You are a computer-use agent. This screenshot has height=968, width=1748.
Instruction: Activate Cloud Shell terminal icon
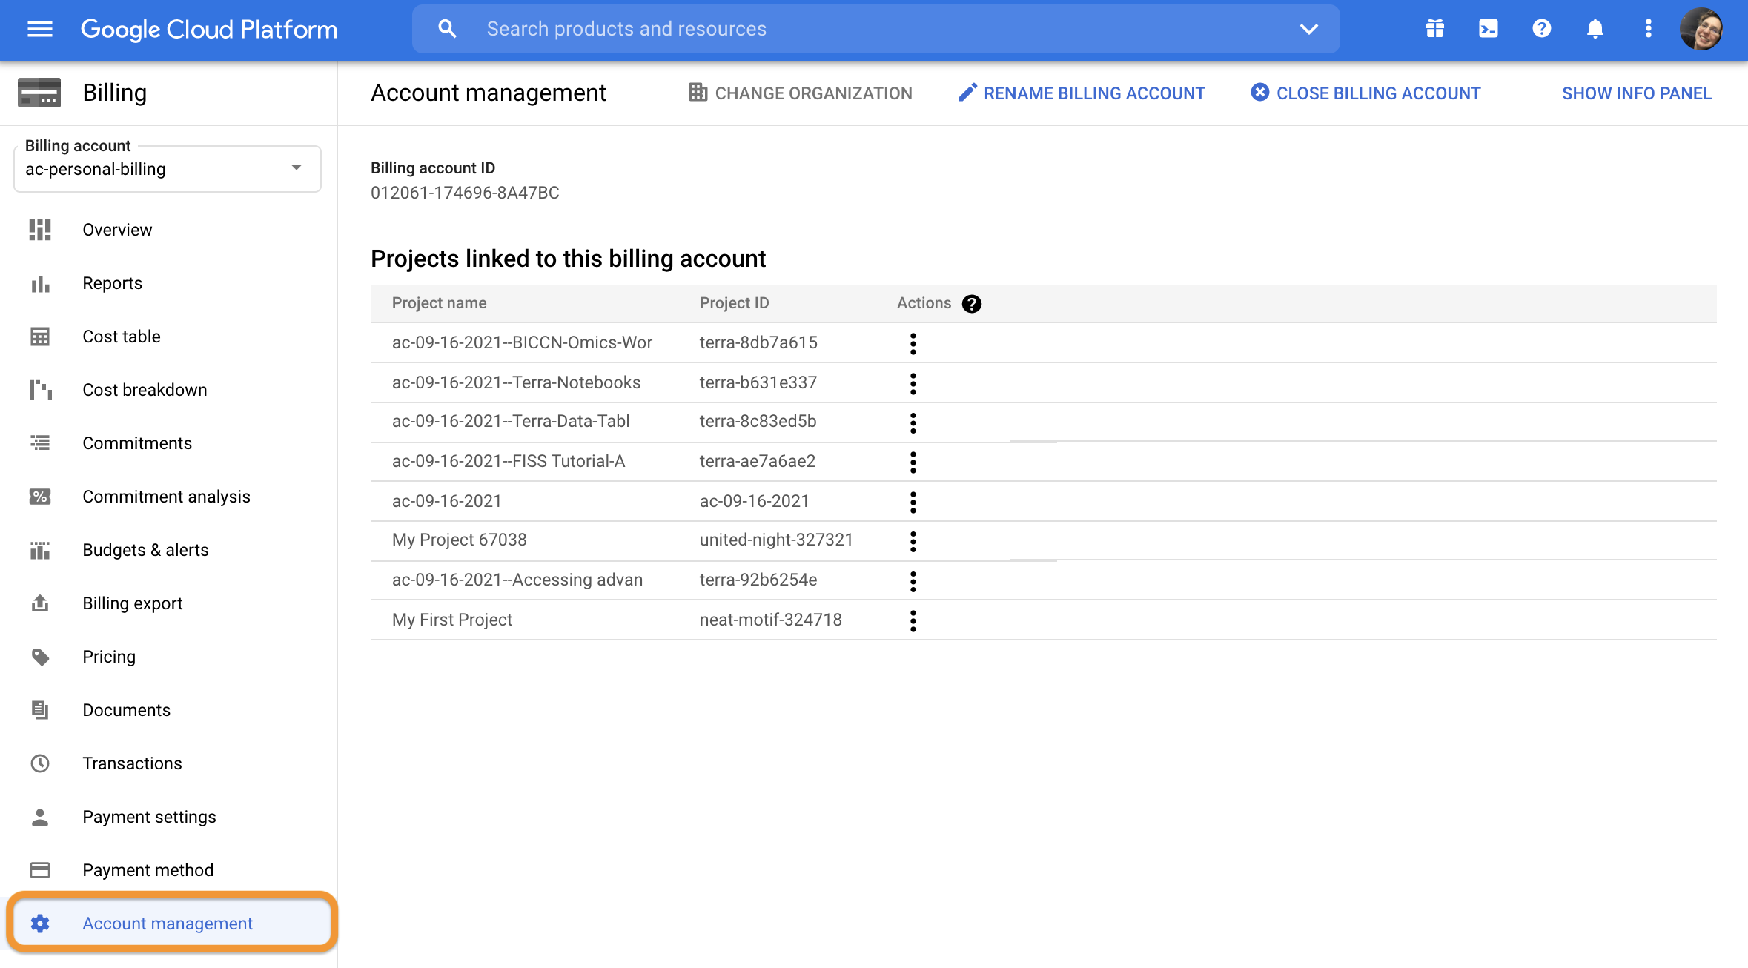[1488, 29]
